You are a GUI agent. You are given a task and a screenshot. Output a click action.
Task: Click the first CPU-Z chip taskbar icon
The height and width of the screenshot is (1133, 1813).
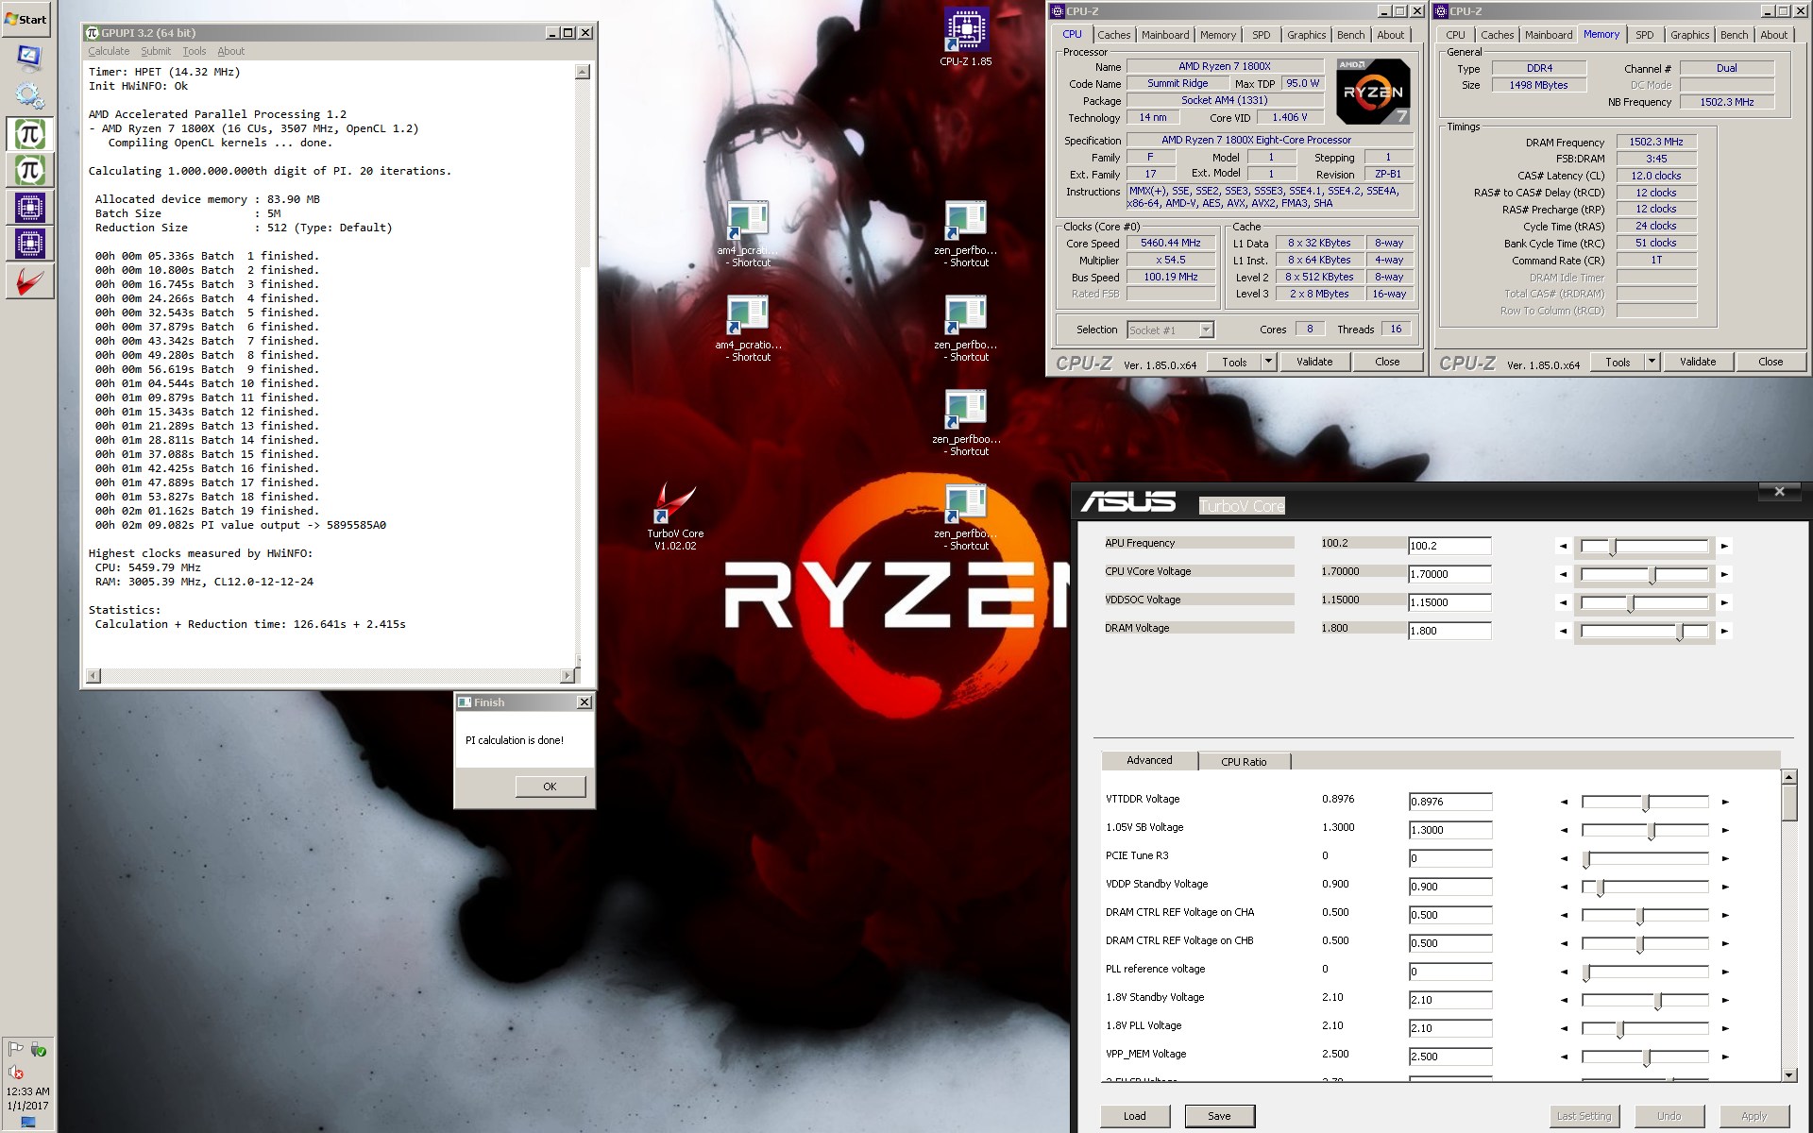[29, 208]
